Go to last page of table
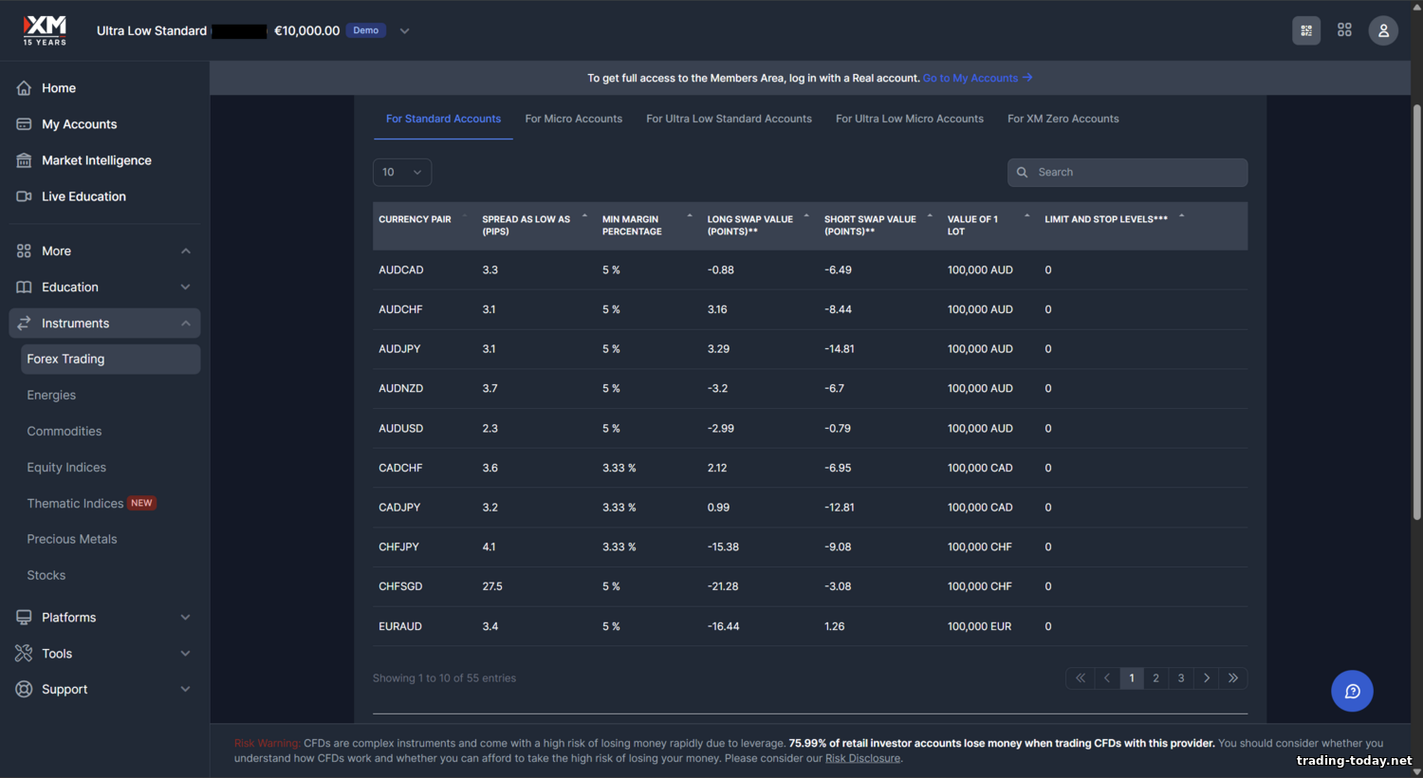This screenshot has width=1423, height=778. tap(1232, 678)
